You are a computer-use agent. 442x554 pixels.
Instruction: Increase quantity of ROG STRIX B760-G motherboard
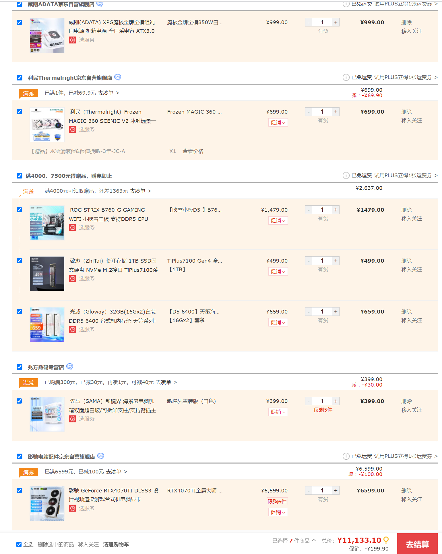(336, 210)
